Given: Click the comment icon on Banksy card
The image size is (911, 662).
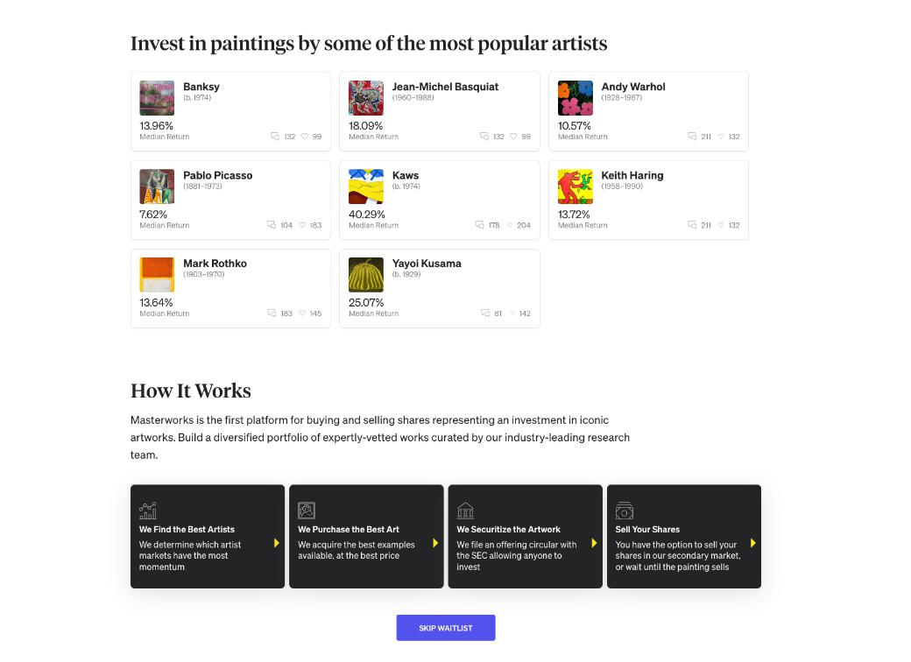Looking at the screenshot, I should click(x=275, y=137).
